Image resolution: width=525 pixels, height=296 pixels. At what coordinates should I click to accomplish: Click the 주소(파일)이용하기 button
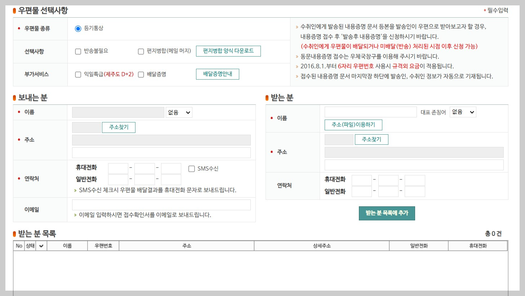pyautogui.click(x=353, y=125)
